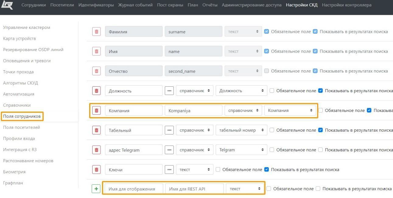The width and height of the screenshot is (393, 198).
Task: Click the Имя для REST API input
Action: 194,189
